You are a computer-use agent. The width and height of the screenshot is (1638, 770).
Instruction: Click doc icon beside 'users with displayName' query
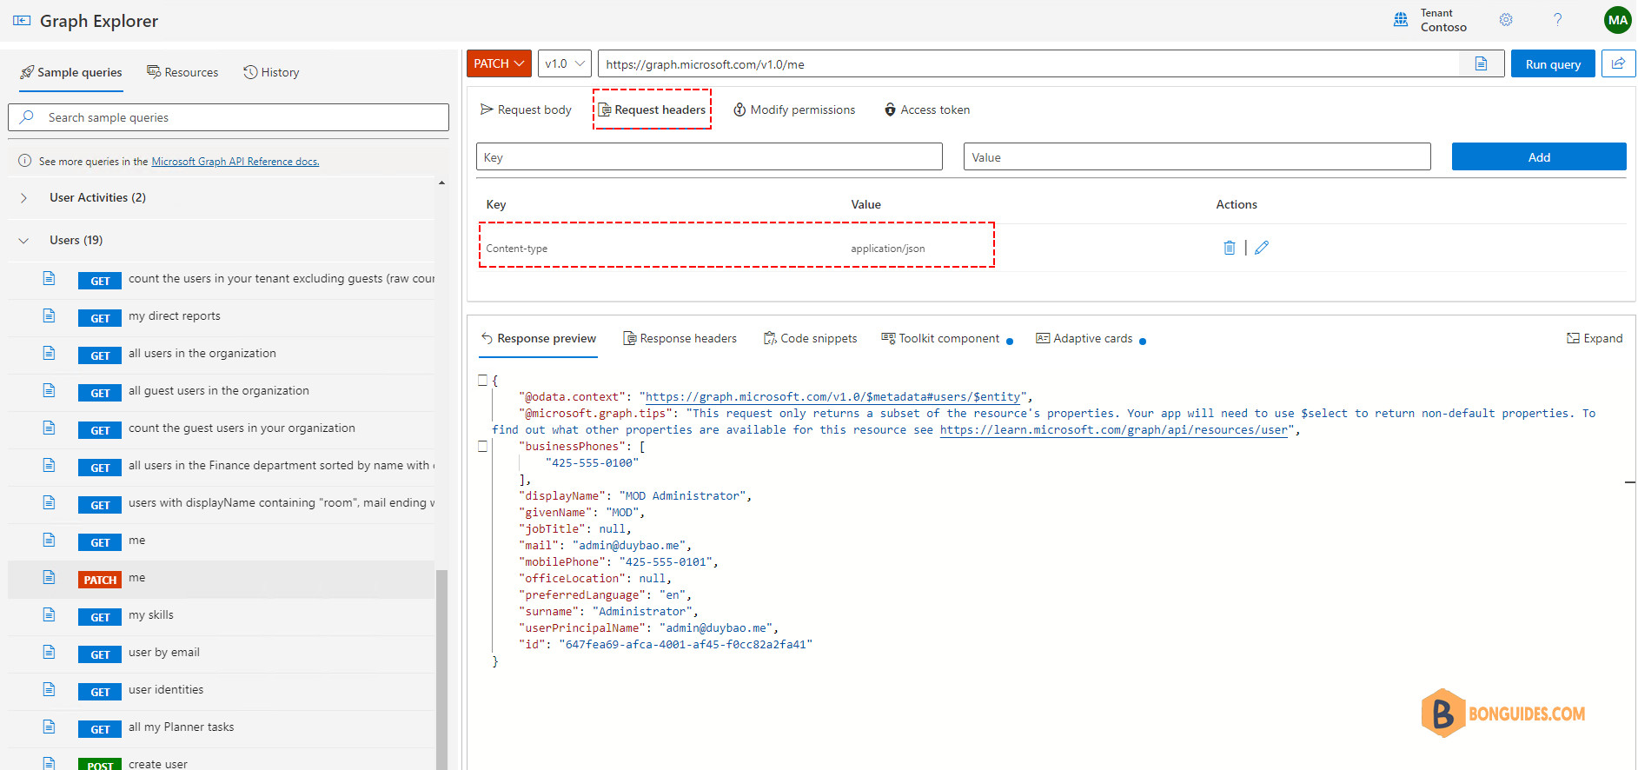tap(49, 502)
